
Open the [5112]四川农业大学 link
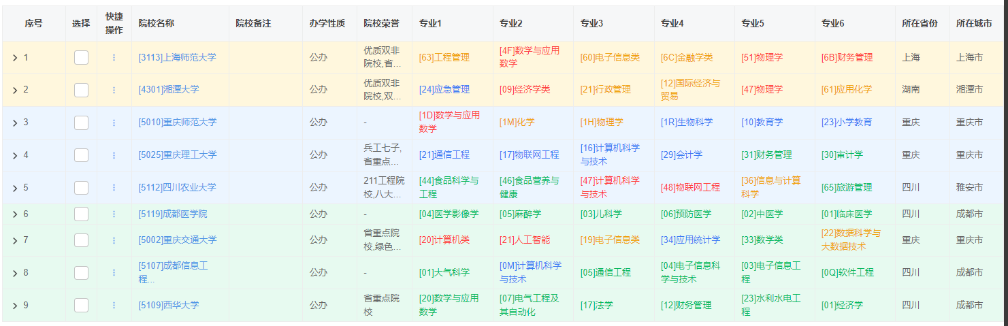[177, 188]
